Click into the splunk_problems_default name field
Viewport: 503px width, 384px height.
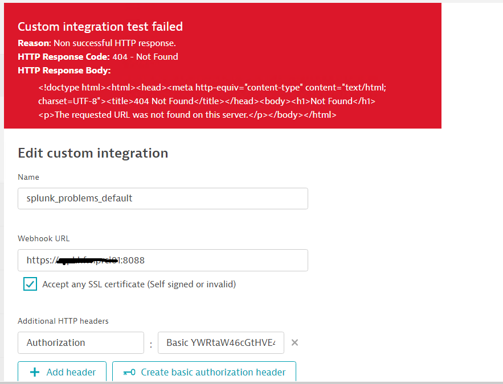click(x=162, y=198)
